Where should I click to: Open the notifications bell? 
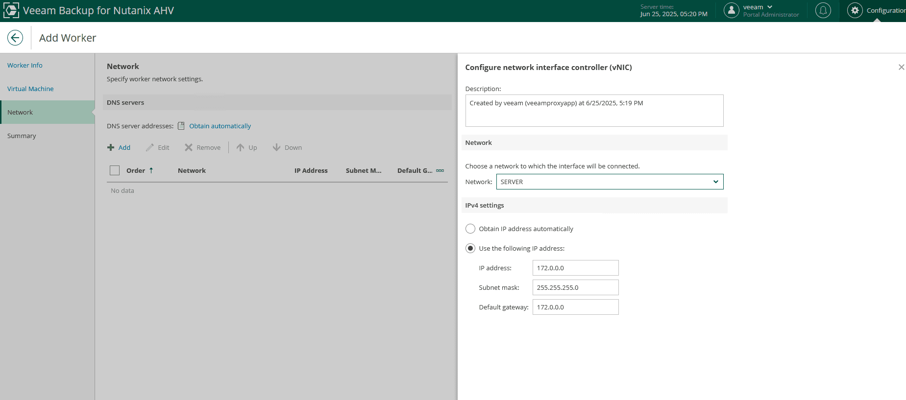pos(823,10)
